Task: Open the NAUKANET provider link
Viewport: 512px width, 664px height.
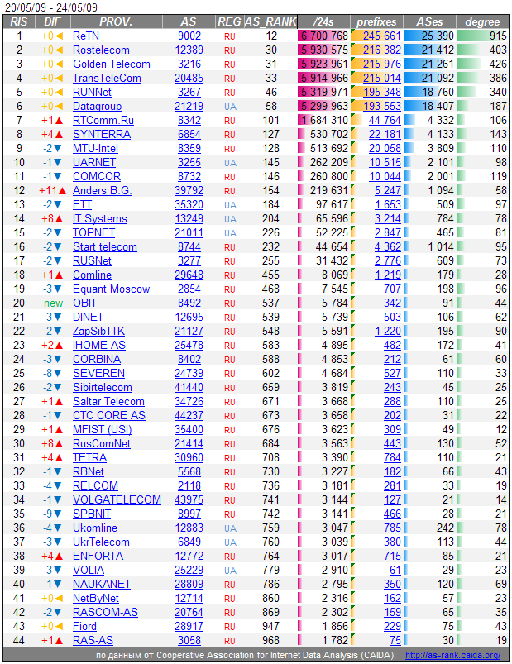Action: tap(102, 584)
